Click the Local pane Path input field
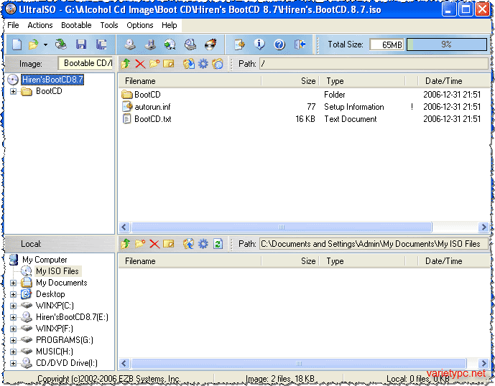The height and width of the screenshot is (386, 495). click(x=374, y=244)
